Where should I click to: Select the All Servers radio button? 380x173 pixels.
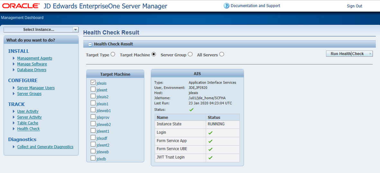click(x=222, y=54)
